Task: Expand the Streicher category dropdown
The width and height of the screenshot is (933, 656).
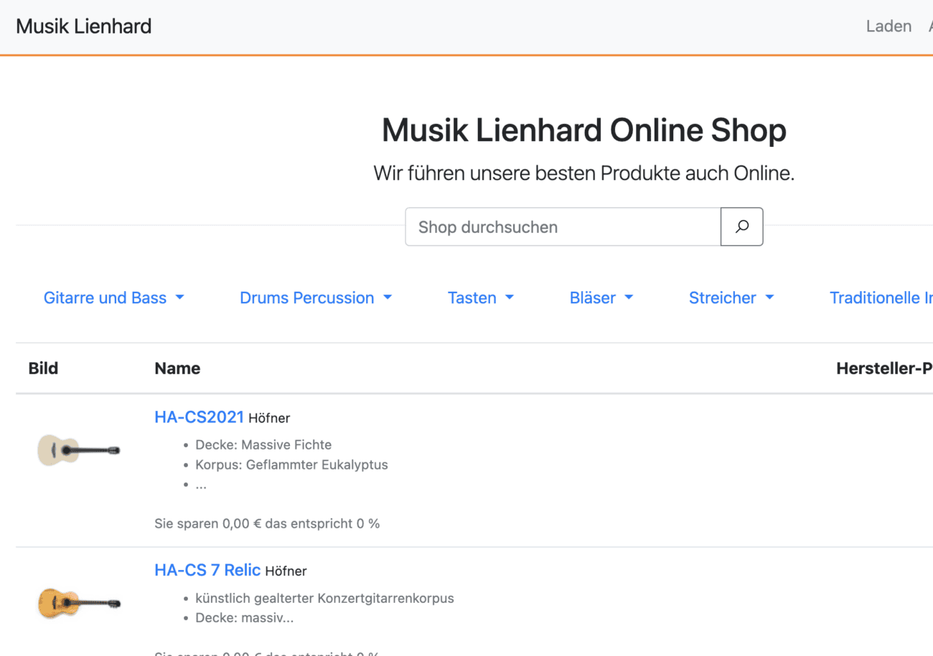Action: (x=731, y=298)
